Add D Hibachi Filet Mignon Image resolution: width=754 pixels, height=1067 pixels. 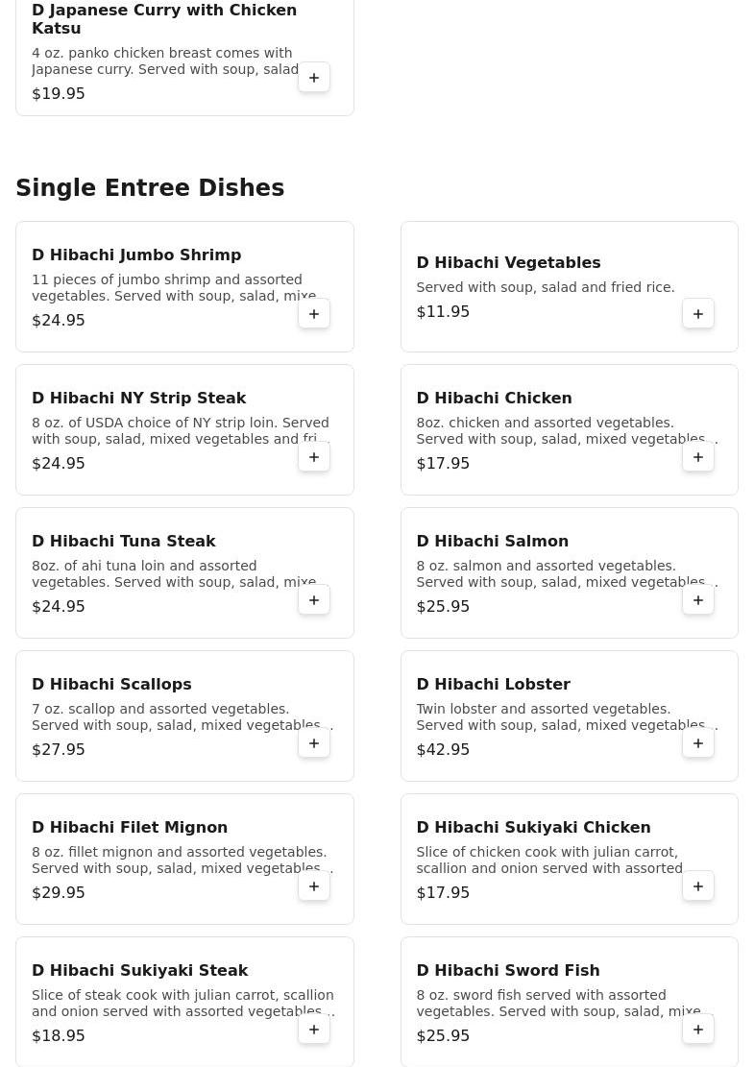tap(314, 886)
